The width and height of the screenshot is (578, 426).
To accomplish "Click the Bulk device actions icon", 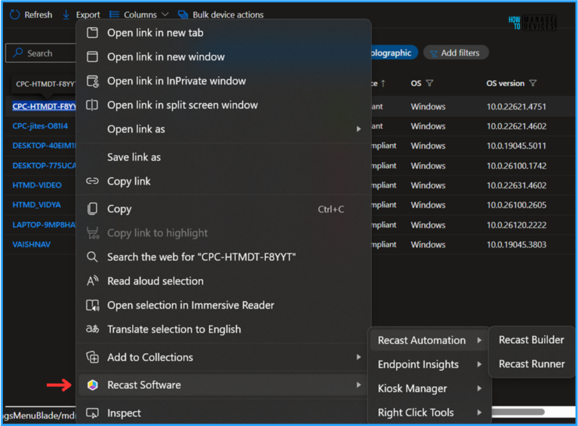I will (183, 15).
